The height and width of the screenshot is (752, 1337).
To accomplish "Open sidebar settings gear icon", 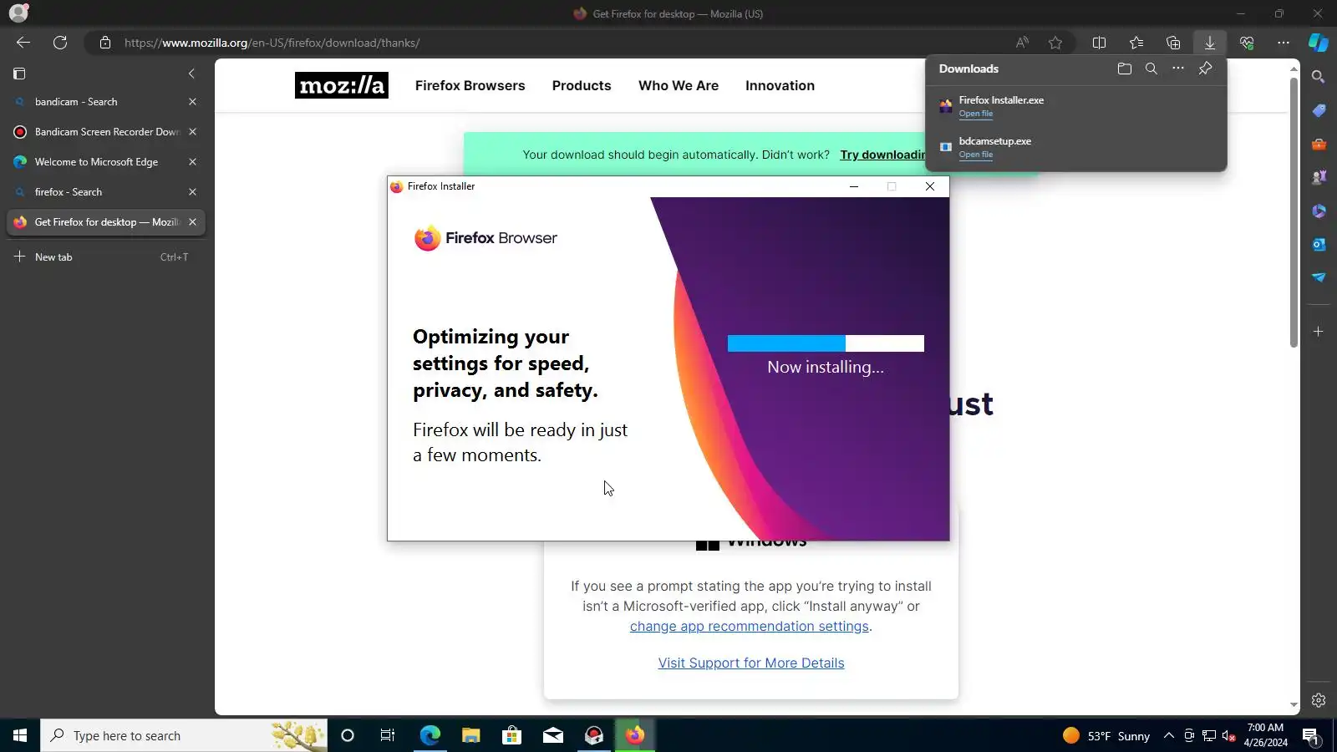I will (1319, 700).
